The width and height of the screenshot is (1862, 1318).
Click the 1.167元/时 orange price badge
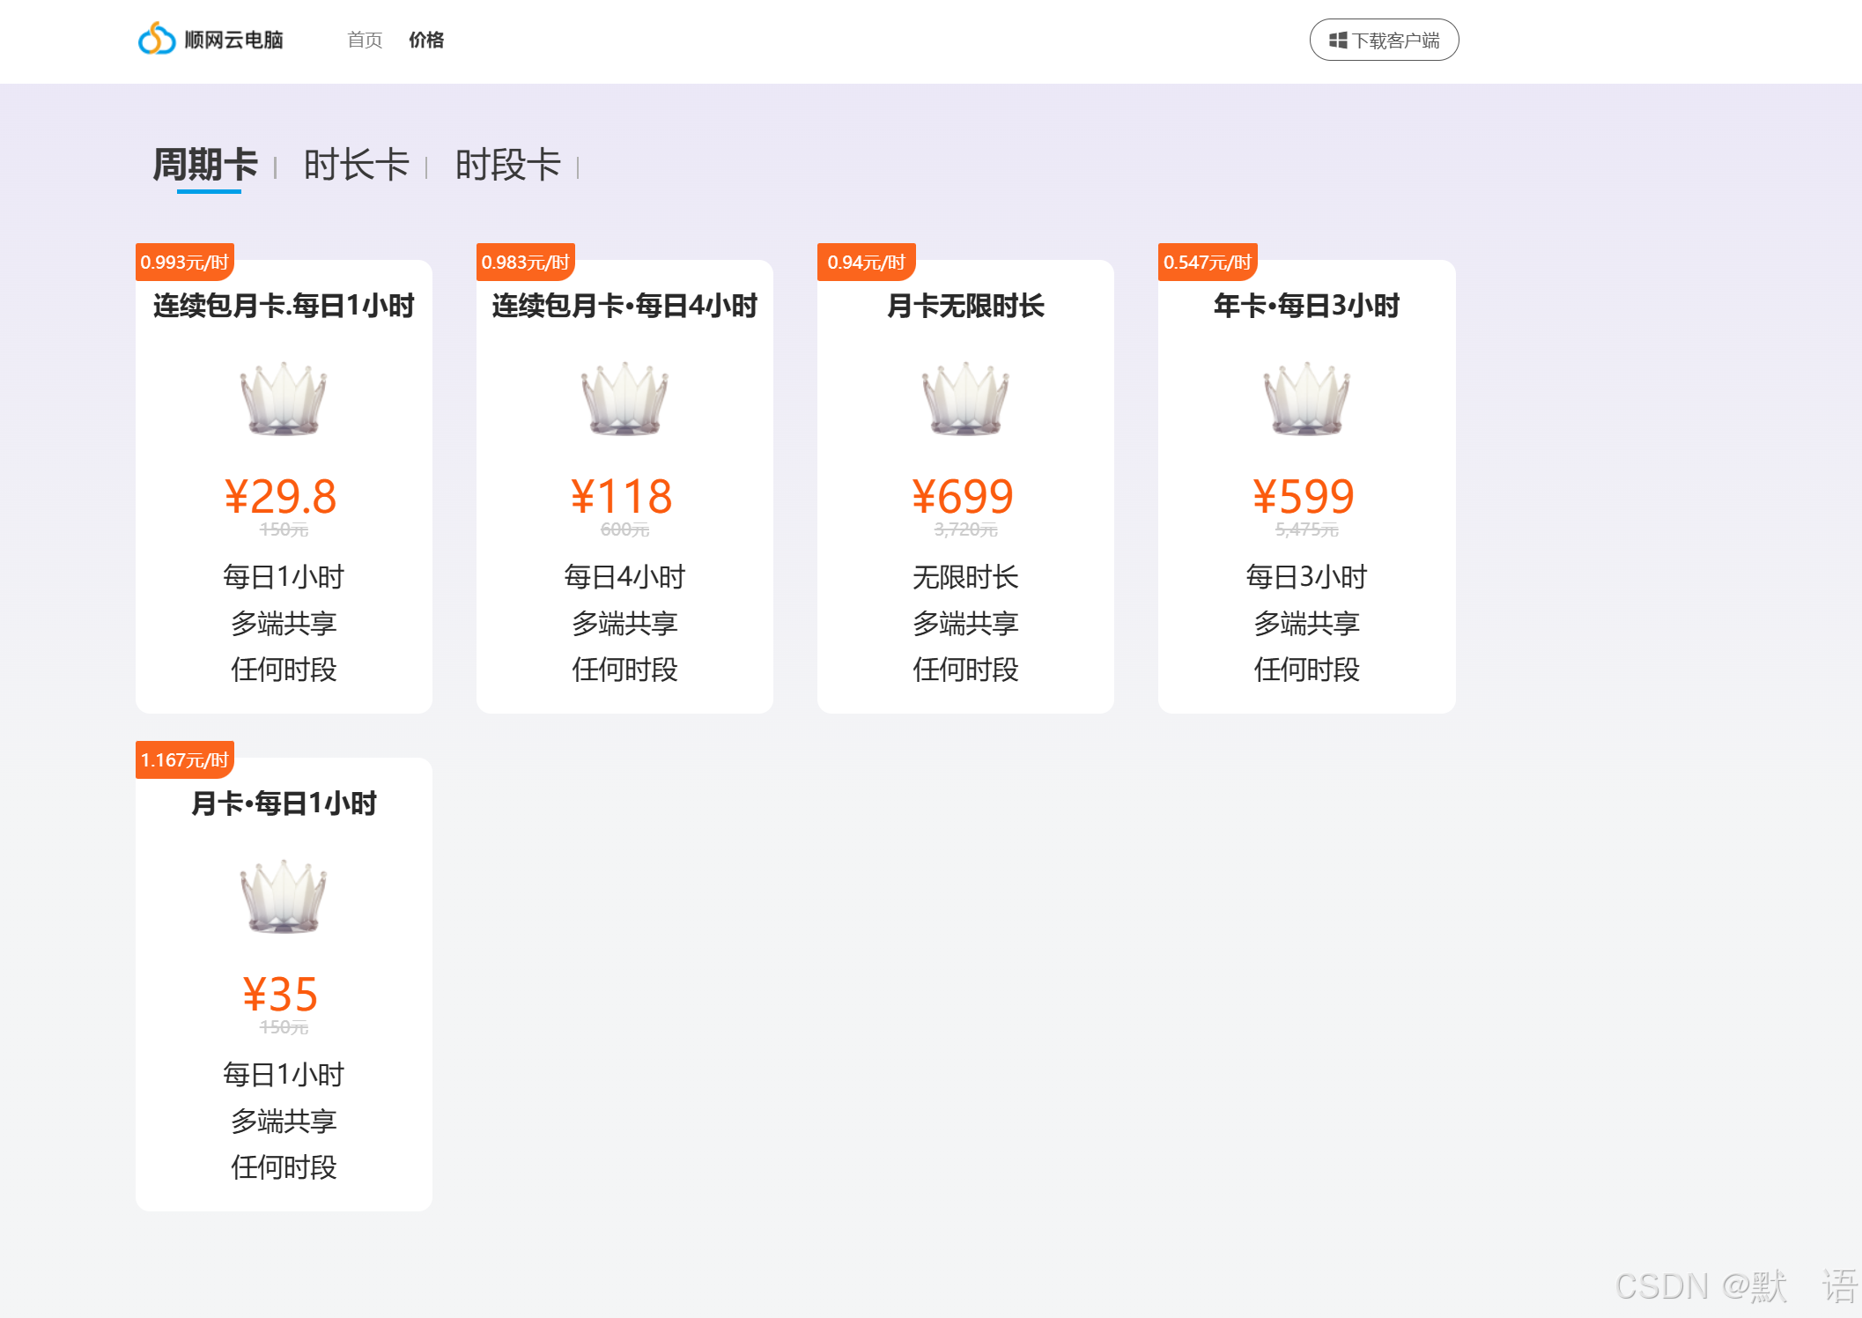(x=184, y=759)
